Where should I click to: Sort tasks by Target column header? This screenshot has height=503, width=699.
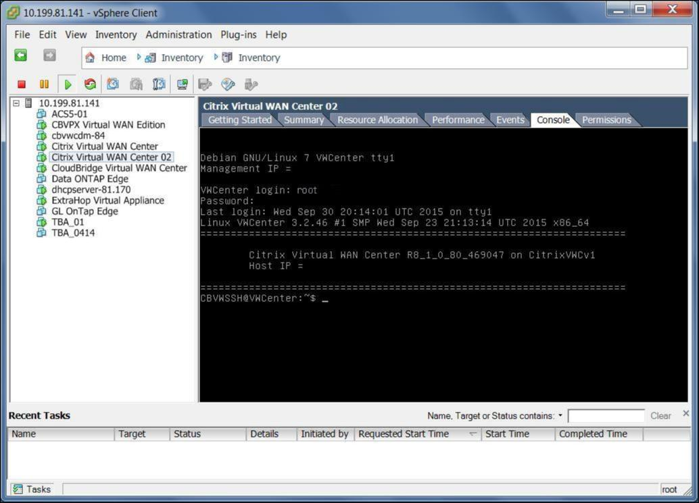[x=142, y=434]
